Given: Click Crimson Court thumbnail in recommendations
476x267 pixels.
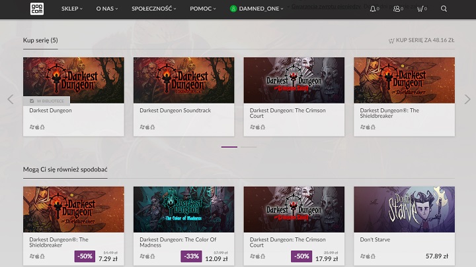Looking at the screenshot, I should (294, 210).
